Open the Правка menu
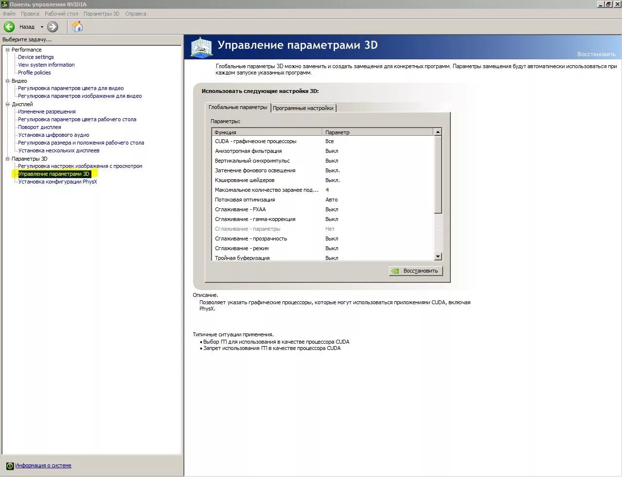This screenshot has width=622, height=477. click(30, 14)
